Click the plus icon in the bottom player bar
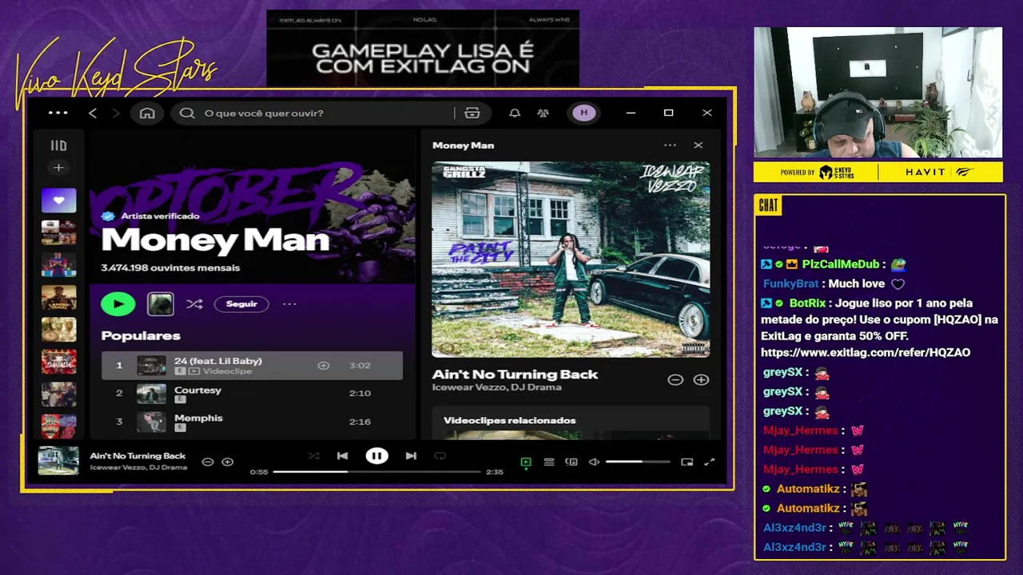Screen dimensions: 1023x575 pyautogui.click(x=228, y=462)
